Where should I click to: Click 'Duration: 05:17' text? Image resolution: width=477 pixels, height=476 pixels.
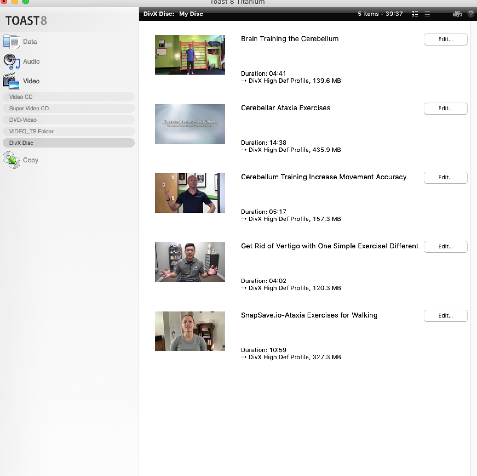[x=263, y=212]
